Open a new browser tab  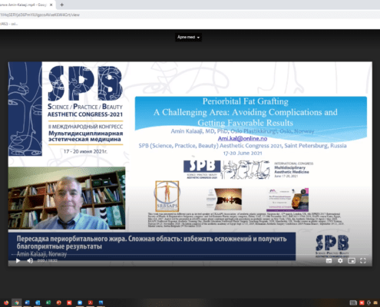coord(61,5)
